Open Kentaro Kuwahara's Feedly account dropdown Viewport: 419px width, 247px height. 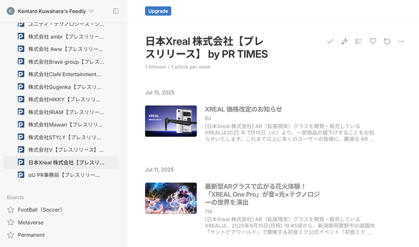pos(55,11)
